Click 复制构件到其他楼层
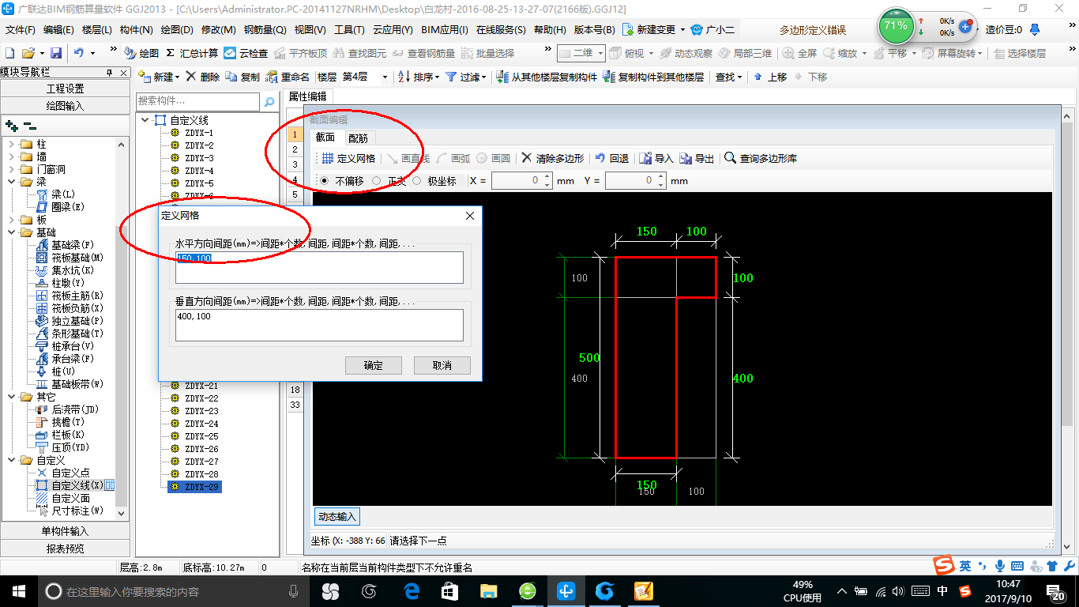The width and height of the screenshot is (1079, 607). [653, 77]
